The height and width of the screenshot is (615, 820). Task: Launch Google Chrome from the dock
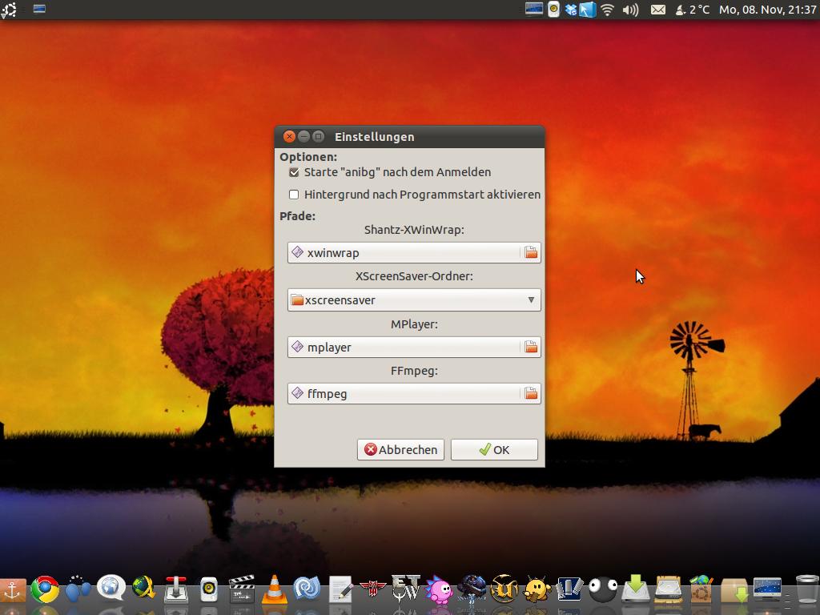(45, 590)
